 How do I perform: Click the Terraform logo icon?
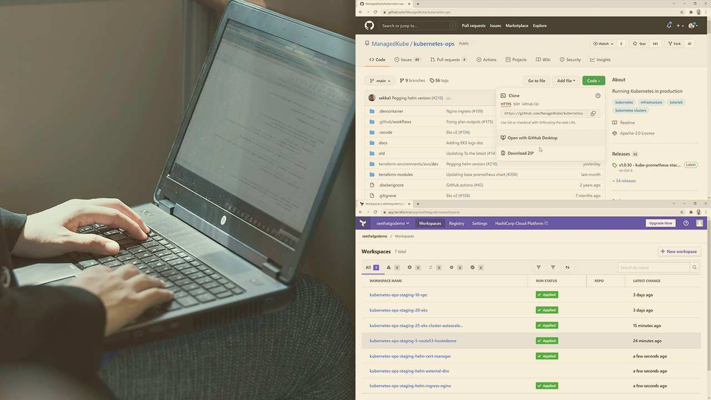click(x=363, y=223)
